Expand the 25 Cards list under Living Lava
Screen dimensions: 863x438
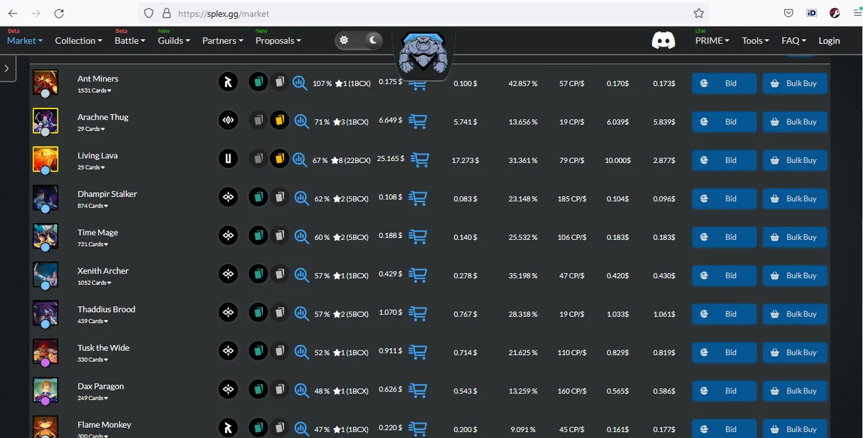(x=90, y=167)
